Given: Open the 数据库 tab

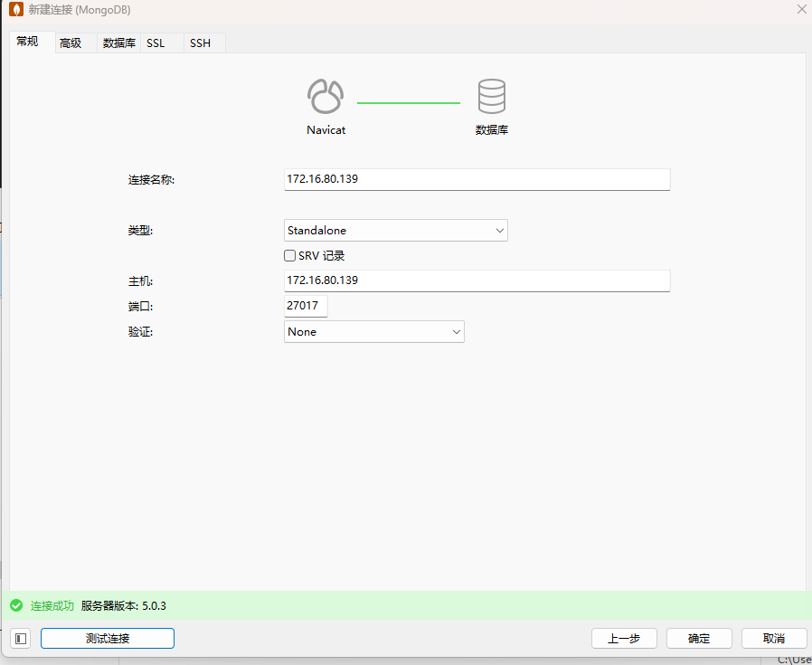Looking at the screenshot, I should pyautogui.click(x=119, y=43).
